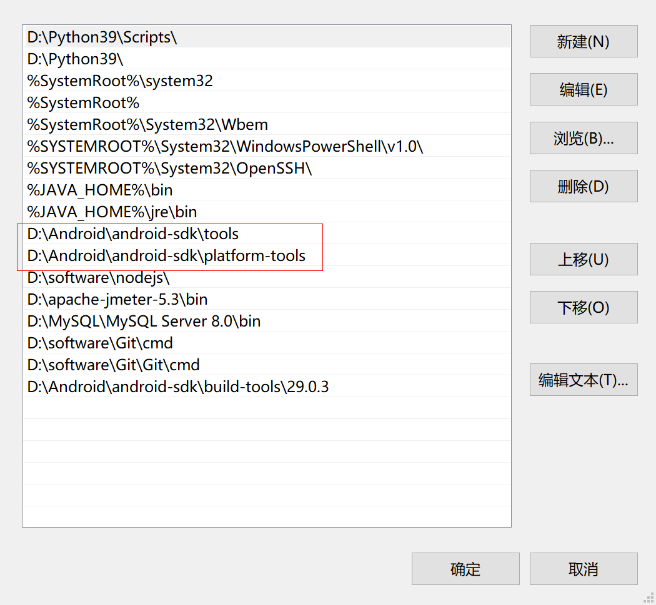Select D:\Android\android-sdk\tools entry
The height and width of the screenshot is (605, 656).
[267, 234]
